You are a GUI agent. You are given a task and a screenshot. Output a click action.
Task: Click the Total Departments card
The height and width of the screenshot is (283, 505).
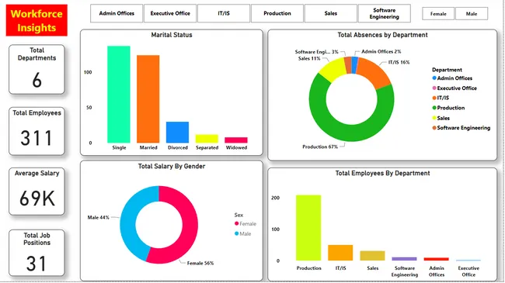tap(37, 70)
